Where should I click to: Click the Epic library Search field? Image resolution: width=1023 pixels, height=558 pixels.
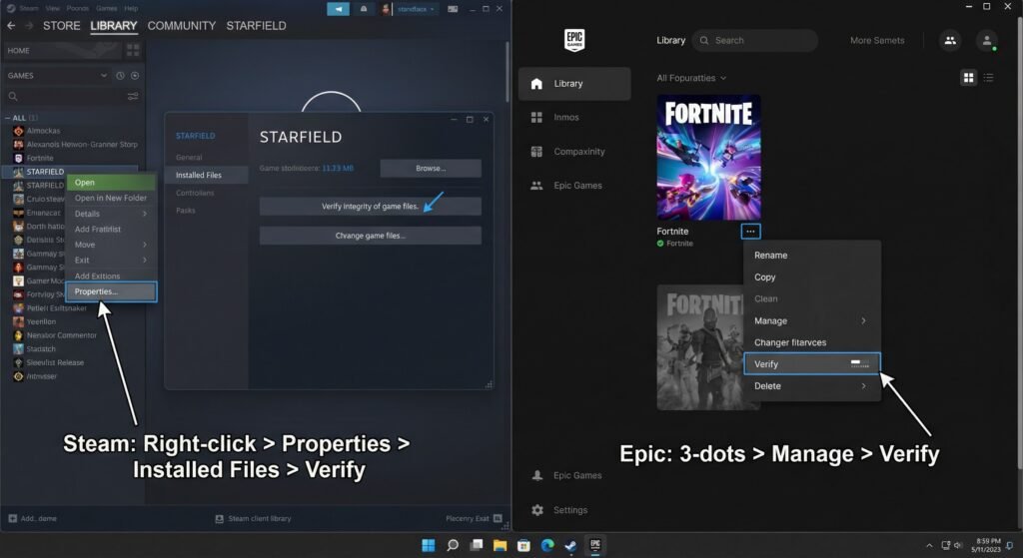tap(754, 41)
